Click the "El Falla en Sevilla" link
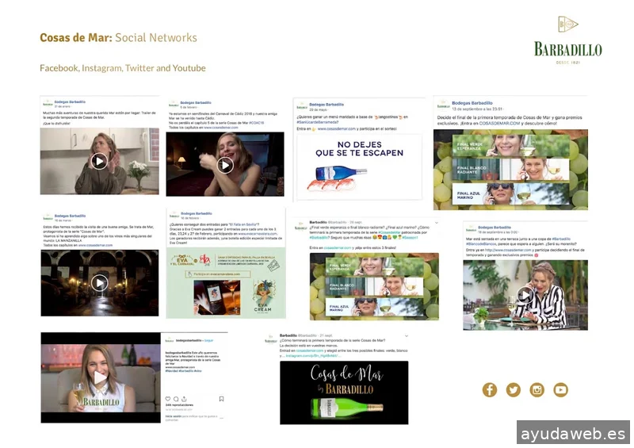634x448 pixels. [x=244, y=224]
